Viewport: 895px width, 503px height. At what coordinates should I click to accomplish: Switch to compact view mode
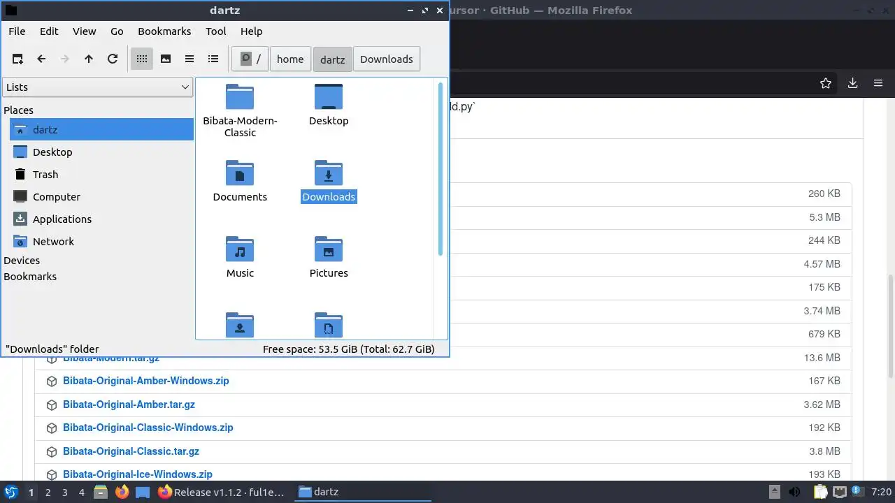[189, 59]
